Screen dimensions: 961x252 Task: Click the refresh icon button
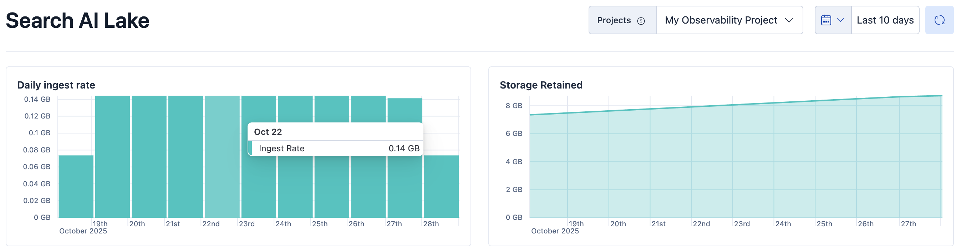(939, 20)
